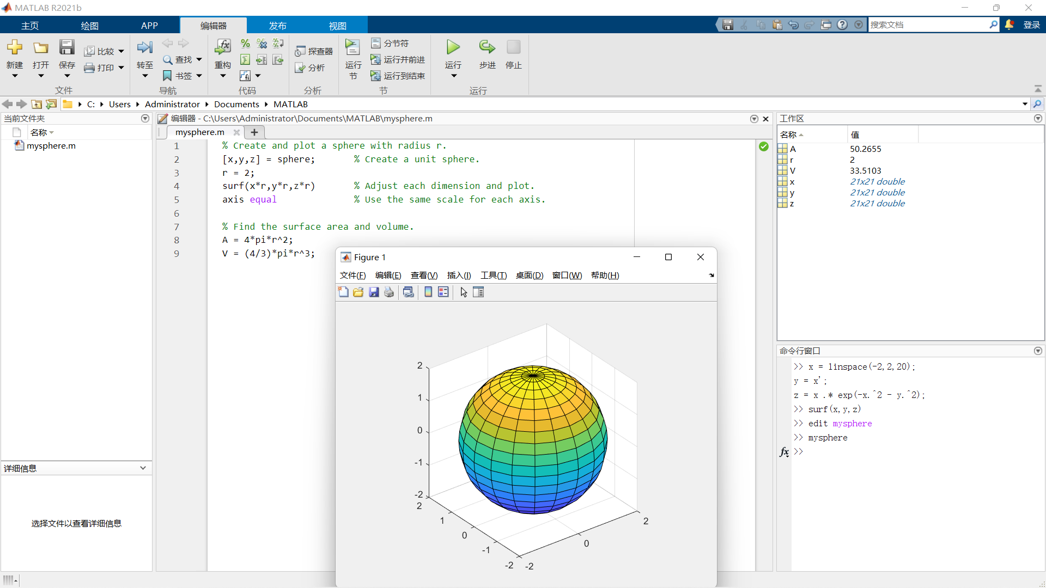The width and height of the screenshot is (1046, 588).
Task: Click 运行并前进 (Run and Advance)
Action: pyautogui.click(x=398, y=59)
